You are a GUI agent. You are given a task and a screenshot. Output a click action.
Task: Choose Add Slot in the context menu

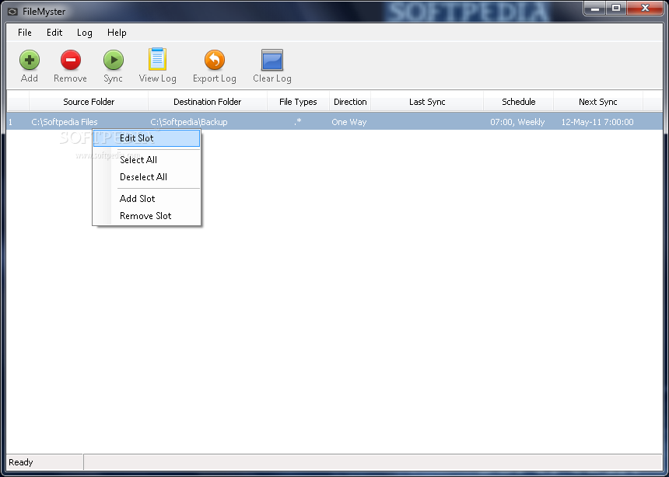pyautogui.click(x=146, y=199)
